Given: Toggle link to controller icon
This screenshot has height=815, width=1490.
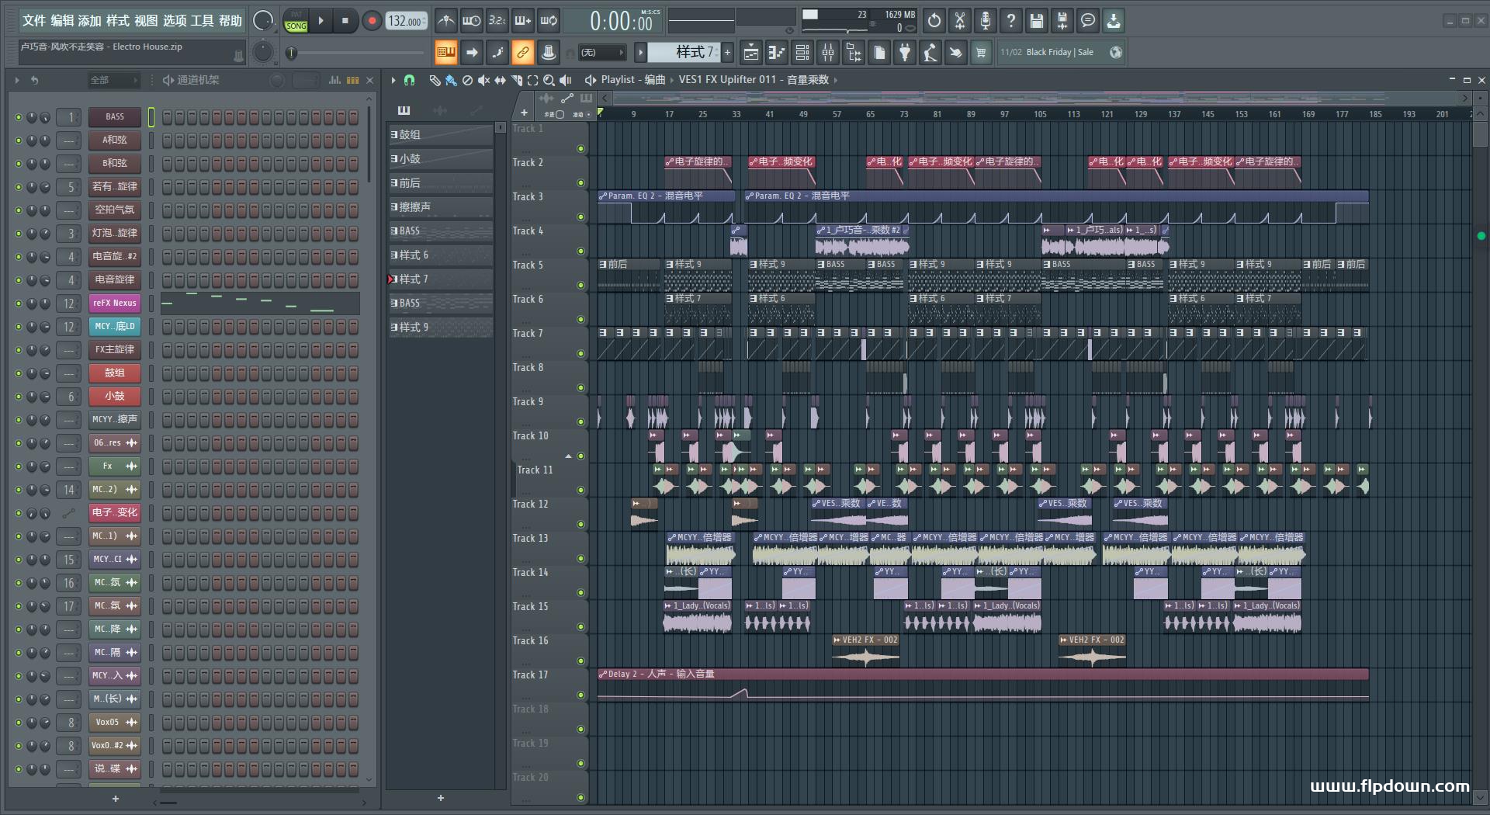Looking at the screenshot, I should point(523,53).
